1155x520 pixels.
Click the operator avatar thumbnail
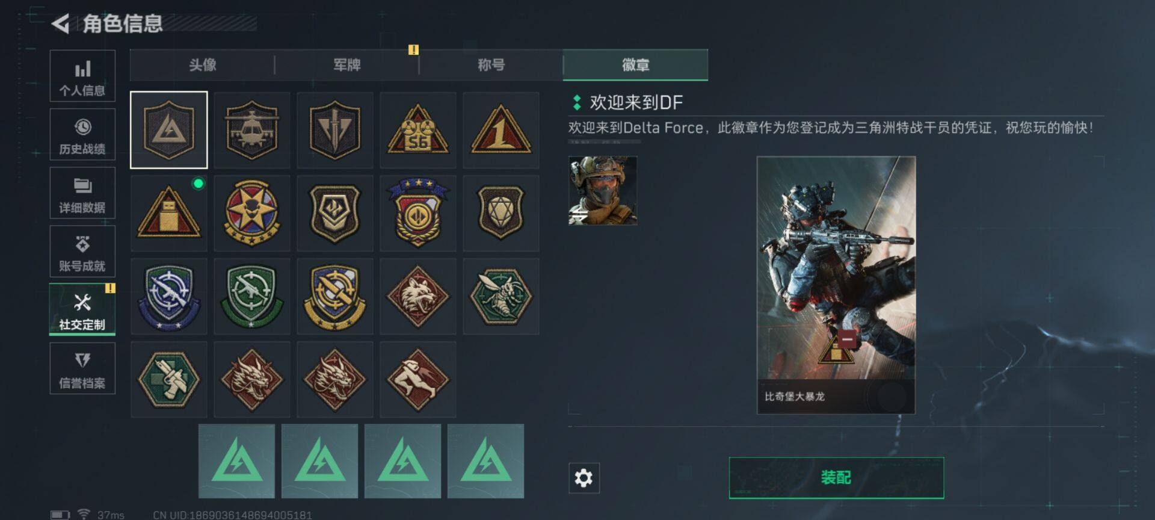[x=603, y=190]
